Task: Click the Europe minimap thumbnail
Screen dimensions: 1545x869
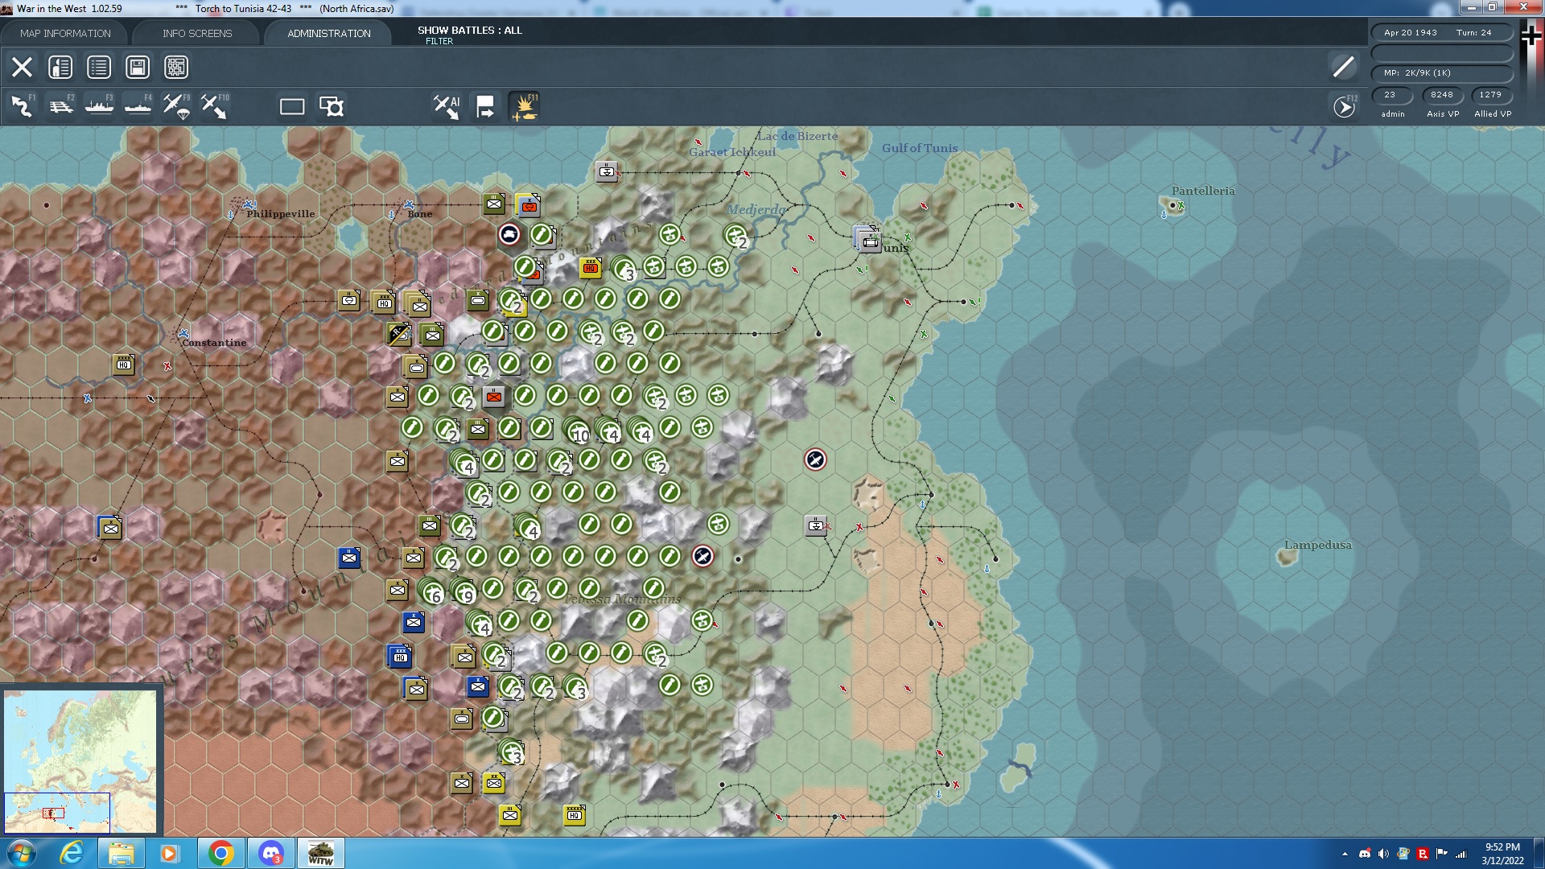Action: (80, 760)
